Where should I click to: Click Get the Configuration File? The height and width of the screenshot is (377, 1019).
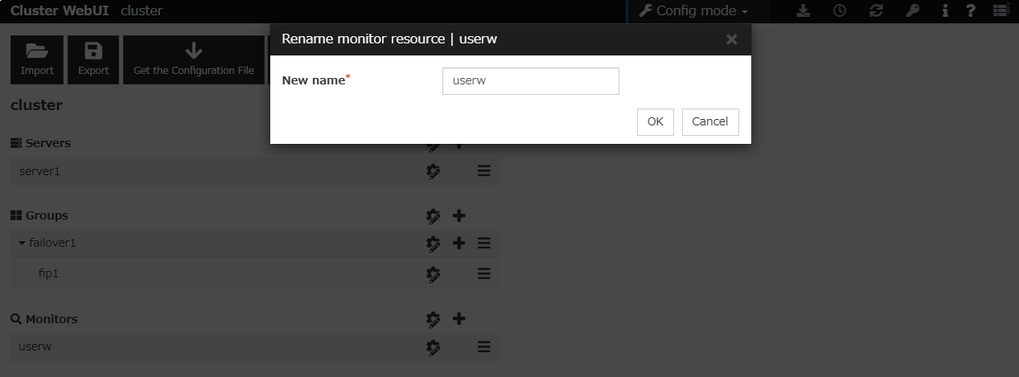pos(193,59)
